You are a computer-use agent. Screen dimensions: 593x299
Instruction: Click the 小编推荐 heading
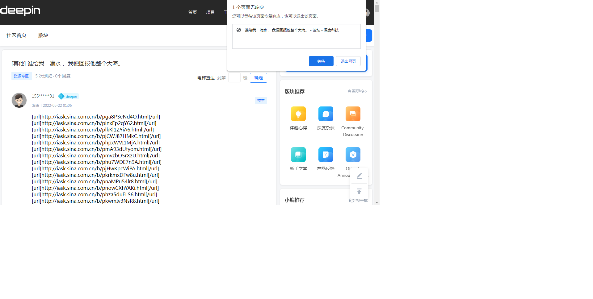(x=295, y=200)
